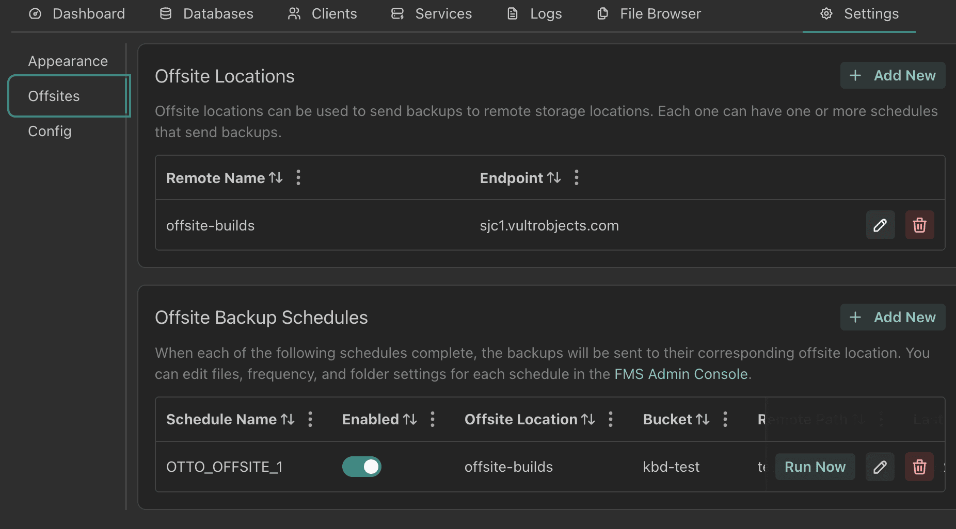
Task: Open Schedule Name column options menu
Action: click(310, 420)
